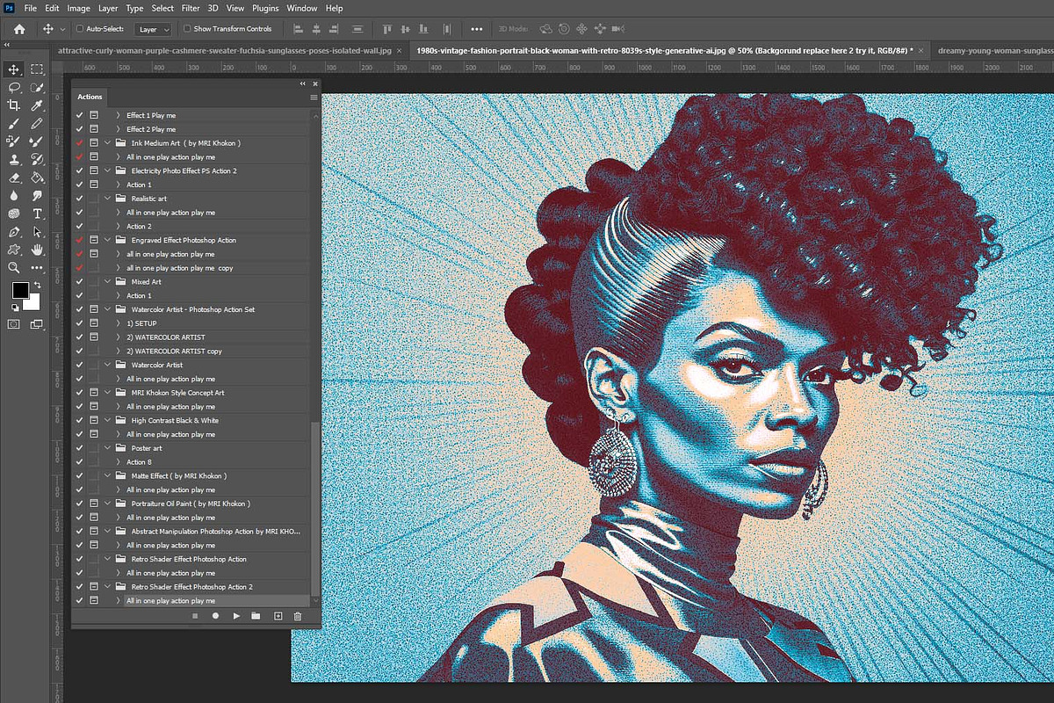Viewport: 1054px width, 703px height.
Task: Click the Home icon in options bar
Action: (x=19, y=29)
